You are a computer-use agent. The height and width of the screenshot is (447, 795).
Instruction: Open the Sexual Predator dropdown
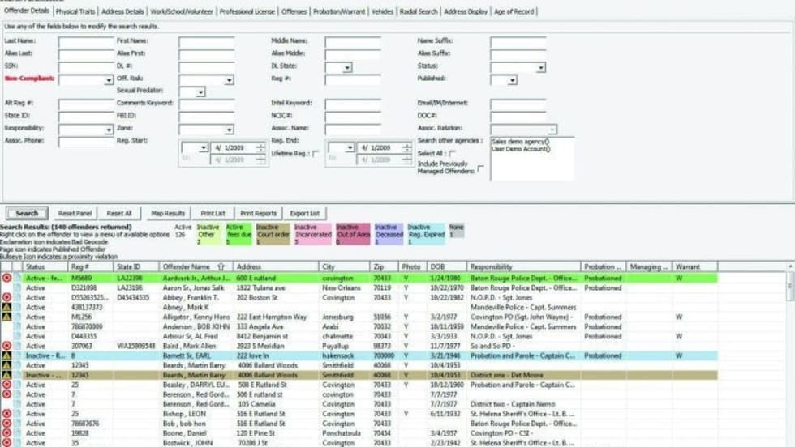[200, 92]
